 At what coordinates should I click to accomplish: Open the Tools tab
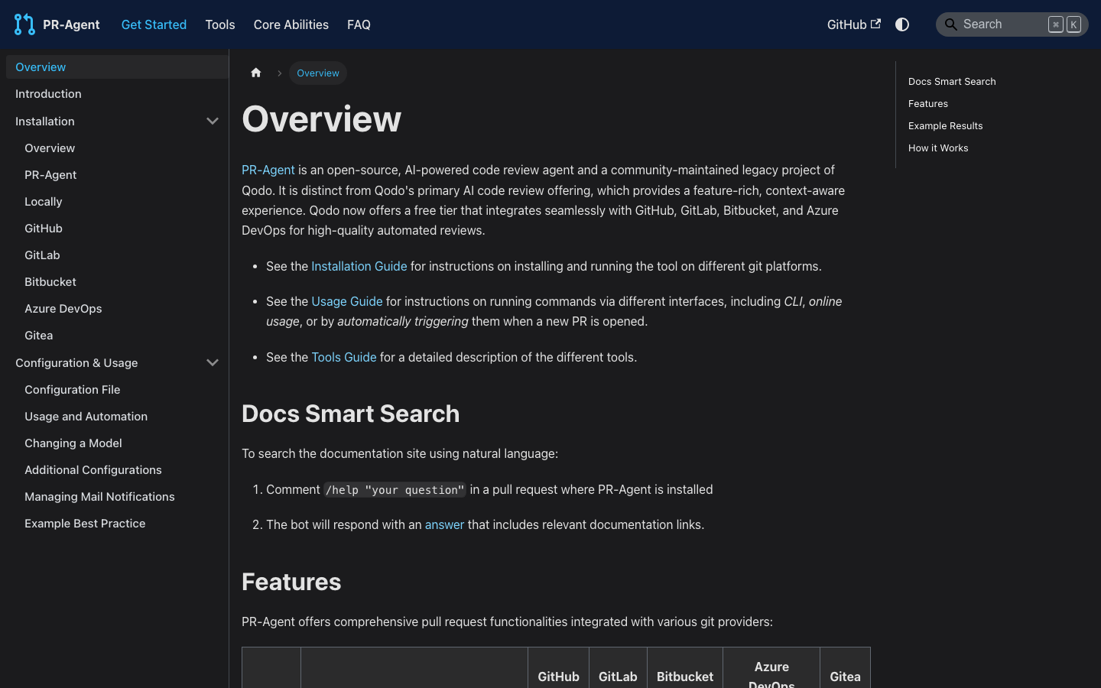click(220, 24)
